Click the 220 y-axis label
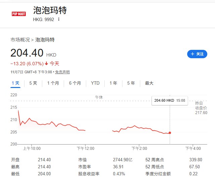Image resolution: width=215 pixels, height=180 pixels. tap(14, 95)
